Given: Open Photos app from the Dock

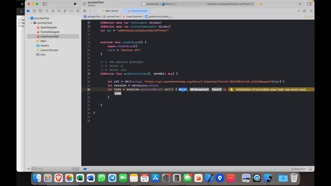Looking at the screenshot, I should [x=69, y=178].
